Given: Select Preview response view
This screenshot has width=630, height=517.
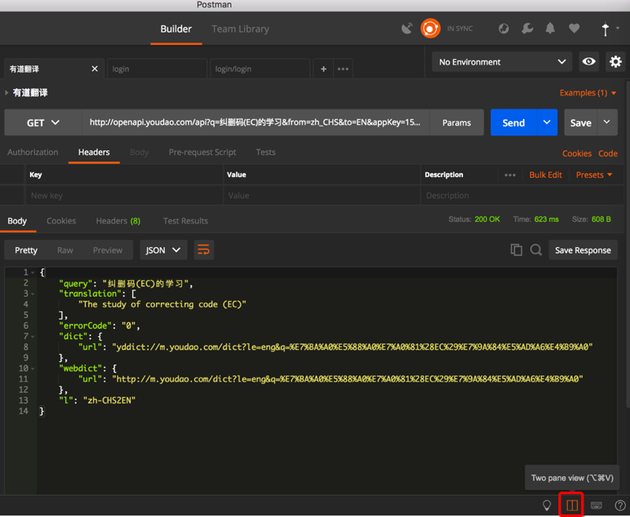Looking at the screenshot, I should click(x=108, y=250).
